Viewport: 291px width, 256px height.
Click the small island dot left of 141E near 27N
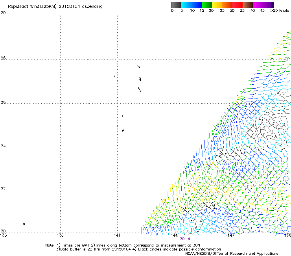coord(115,76)
